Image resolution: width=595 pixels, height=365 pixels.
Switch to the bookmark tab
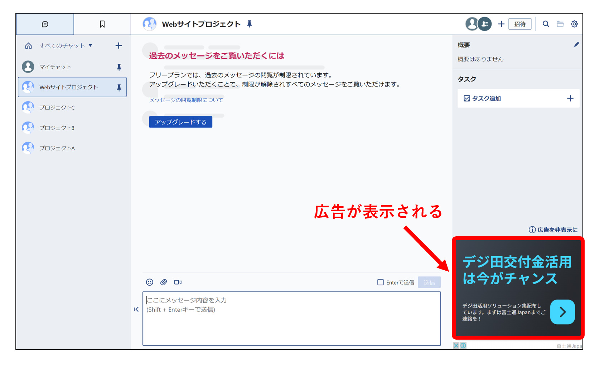click(102, 24)
